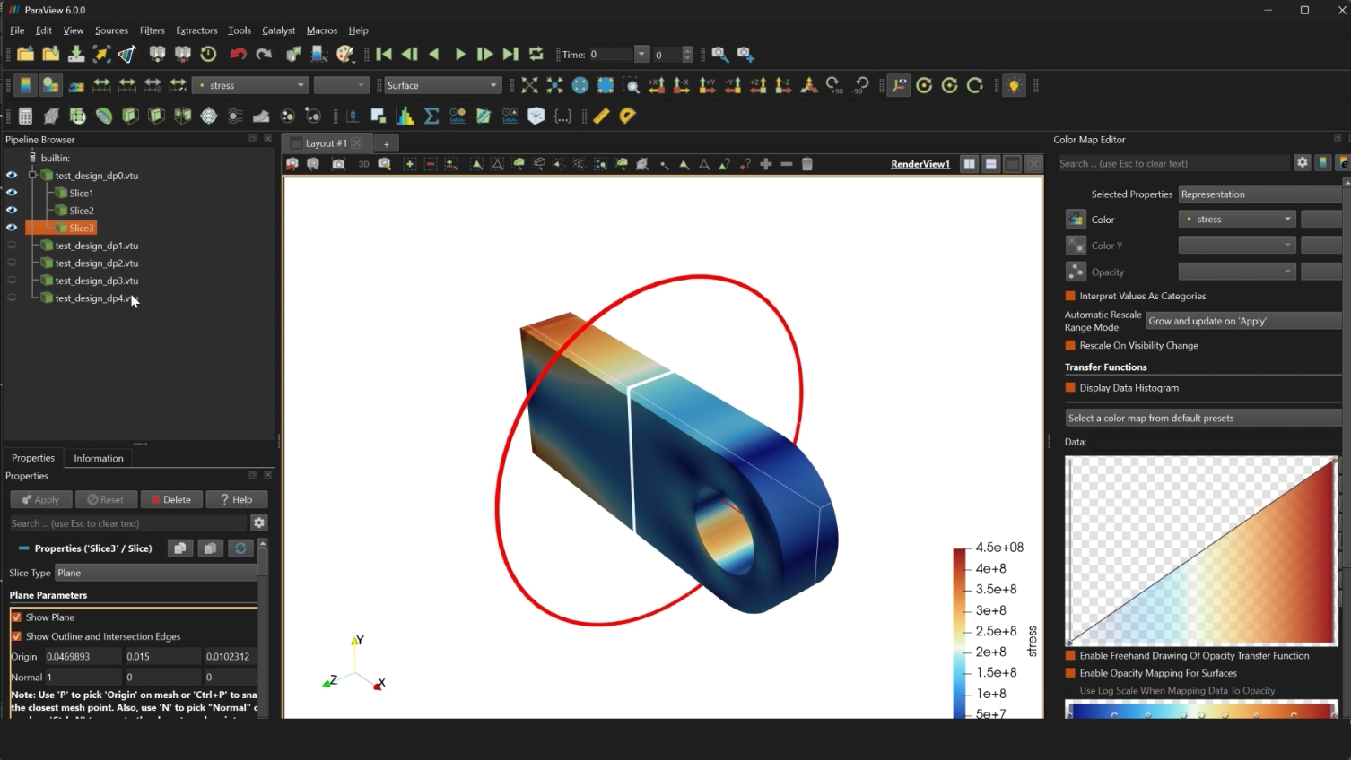Select the Ruler measurement tool

click(601, 117)
